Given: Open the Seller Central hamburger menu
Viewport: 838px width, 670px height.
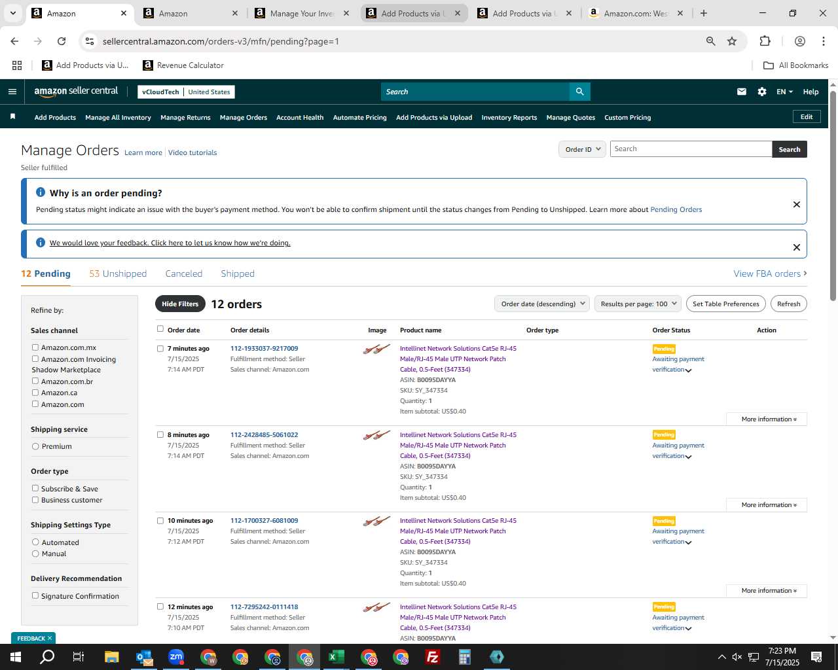Looking at the screenshot, I should pos(12,92).
